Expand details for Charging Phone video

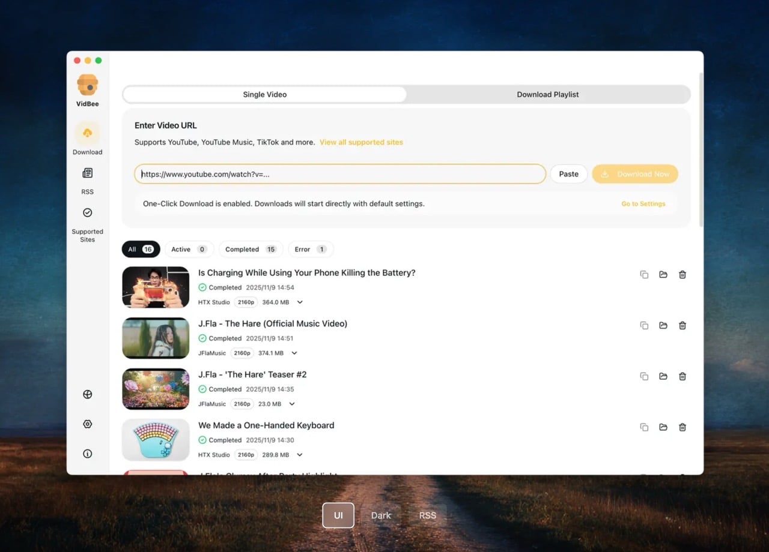point(300,302)
